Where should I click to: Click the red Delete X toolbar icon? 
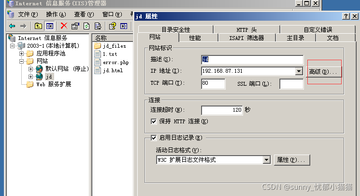point(64,26)
